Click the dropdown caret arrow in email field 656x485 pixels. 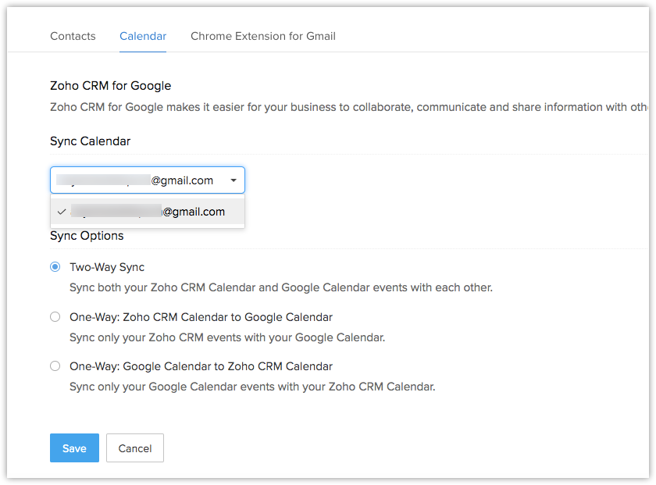[234, 180]
